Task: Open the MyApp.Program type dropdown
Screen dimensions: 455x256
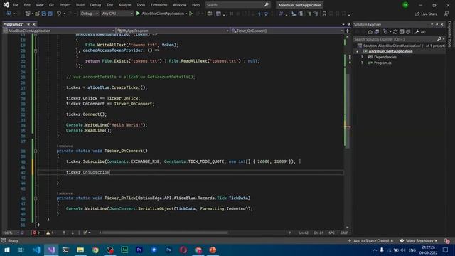Action: (x=173, y=31)
